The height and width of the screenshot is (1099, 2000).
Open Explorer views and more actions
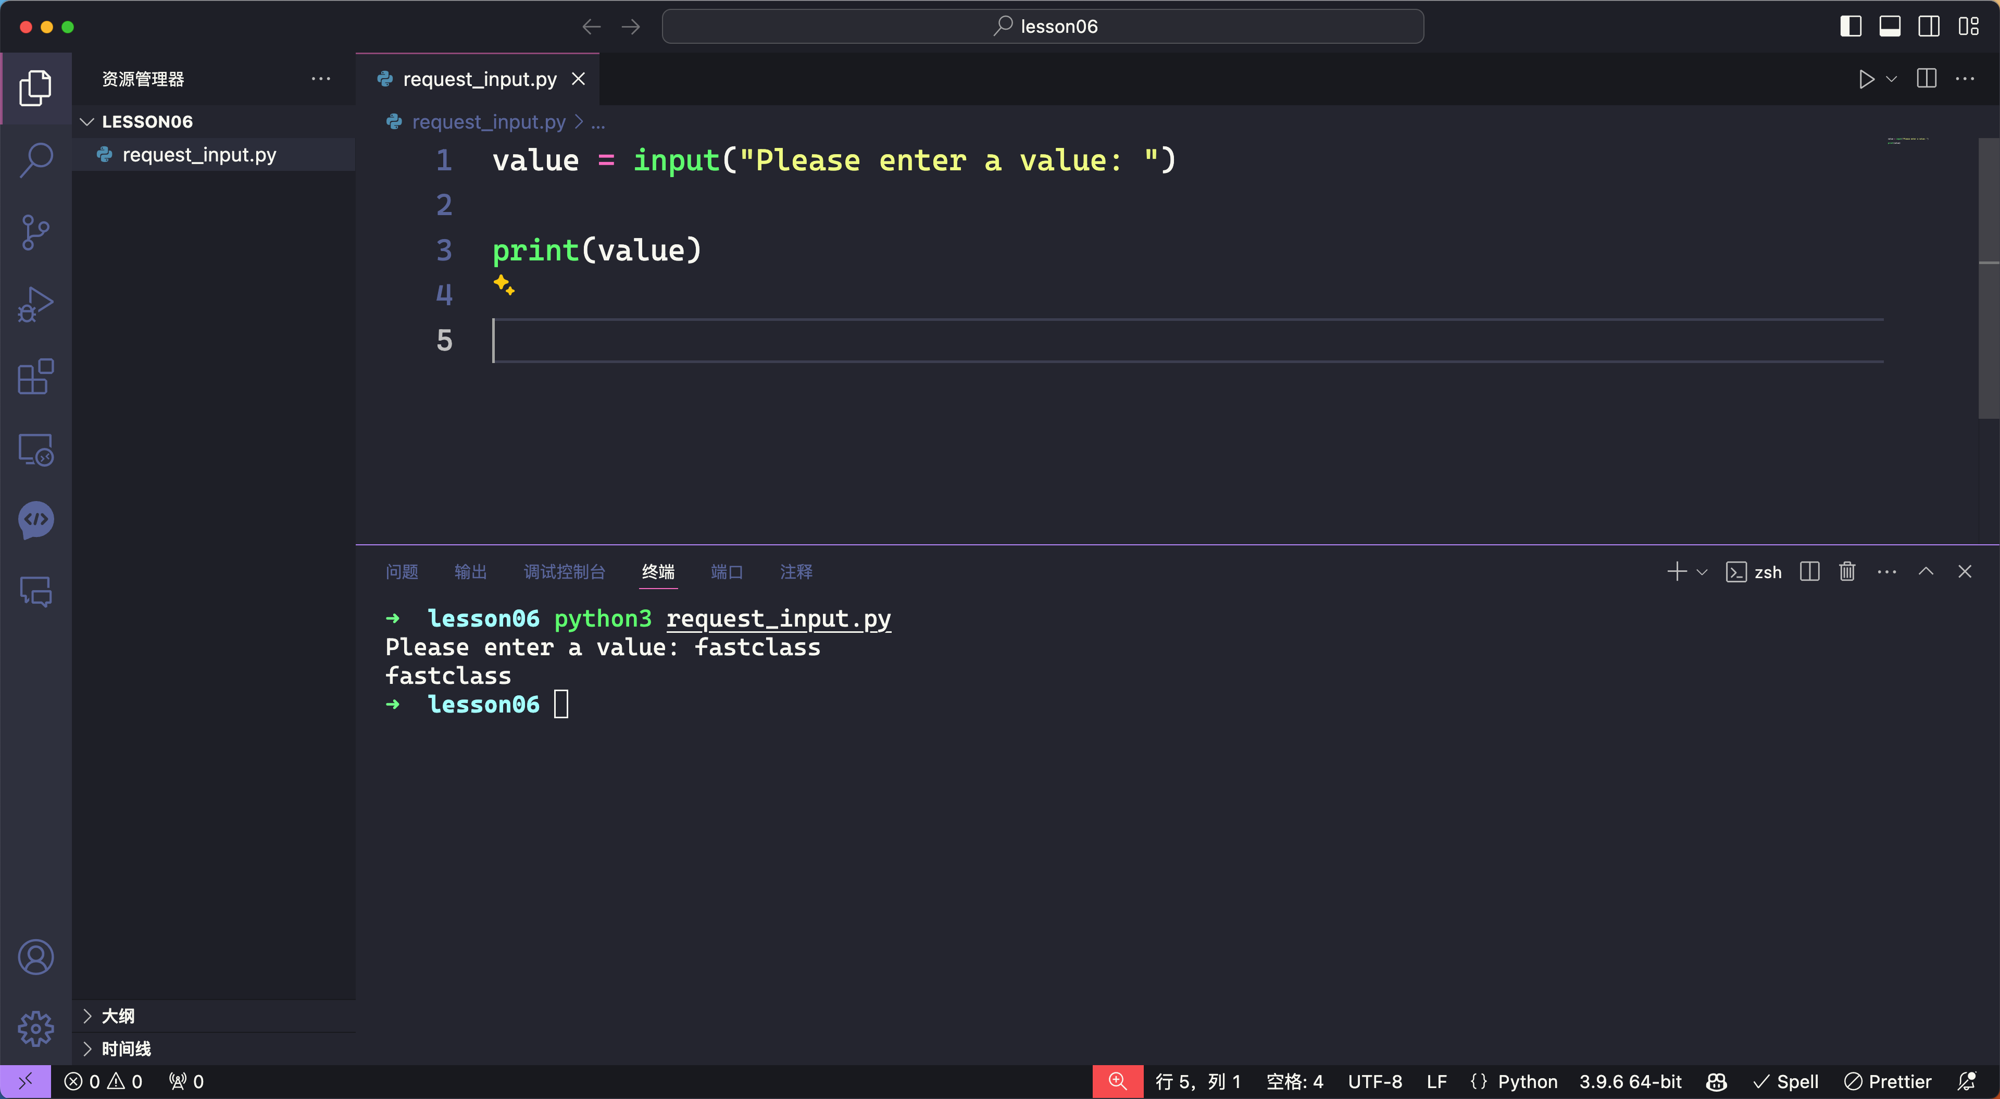pos(321,79)
